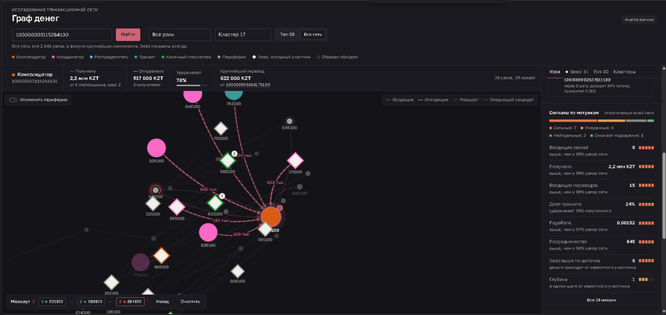The image size is (666, 315).
Task: Toggle Маршрут edge legend
Action: point(465,100)
